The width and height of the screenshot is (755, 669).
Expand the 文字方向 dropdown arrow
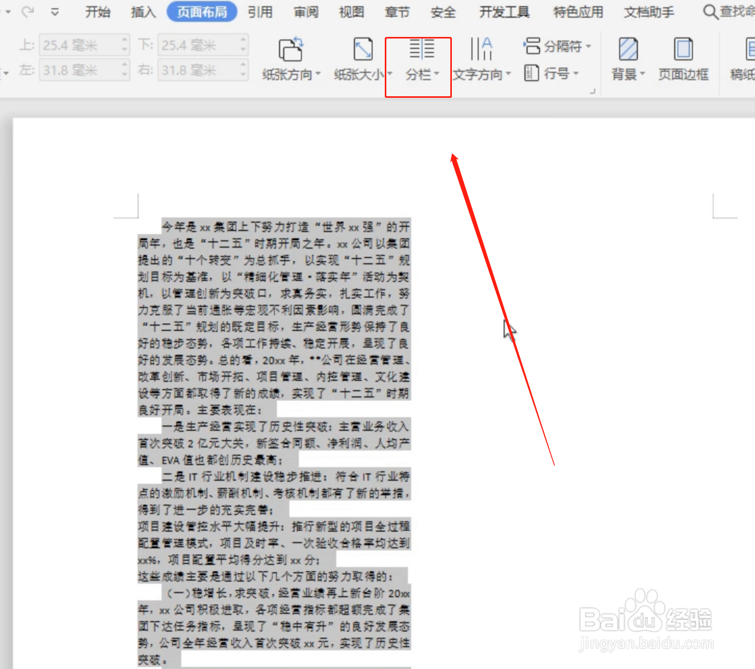509,74
